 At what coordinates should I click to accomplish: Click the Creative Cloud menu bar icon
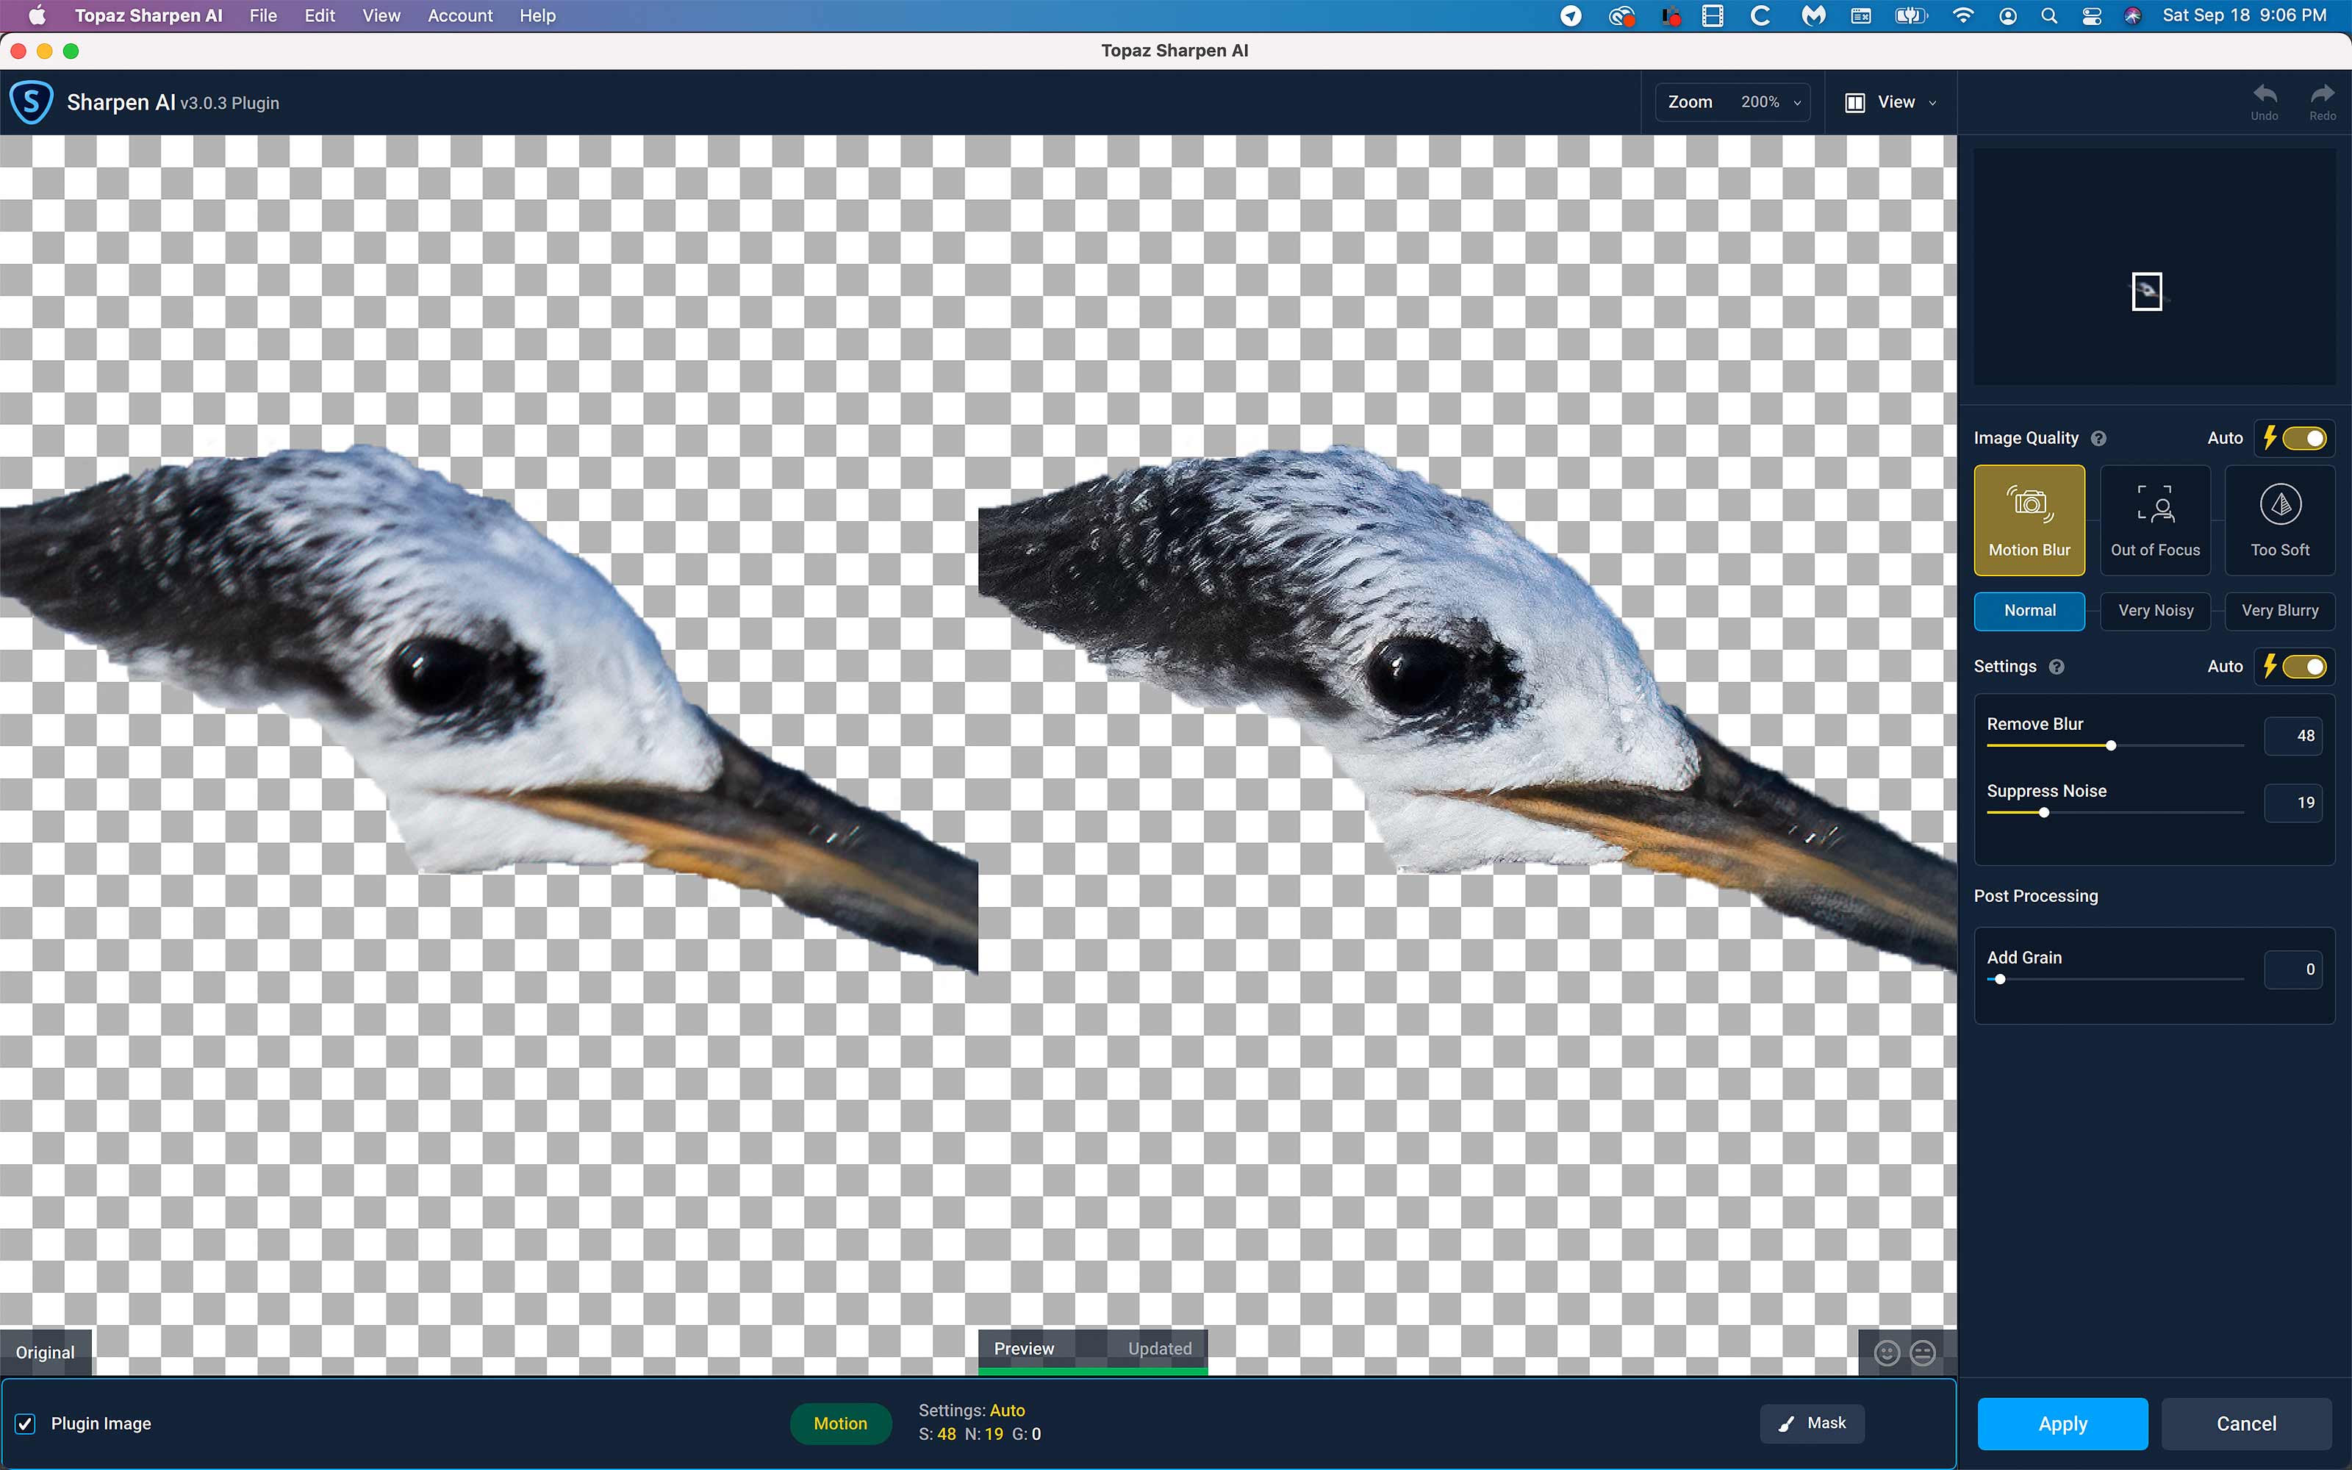point(1621,15)
